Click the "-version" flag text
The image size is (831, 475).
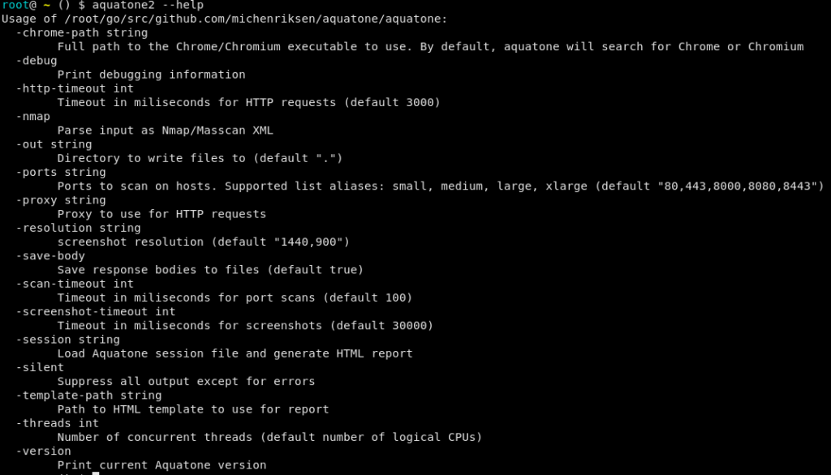44,451
